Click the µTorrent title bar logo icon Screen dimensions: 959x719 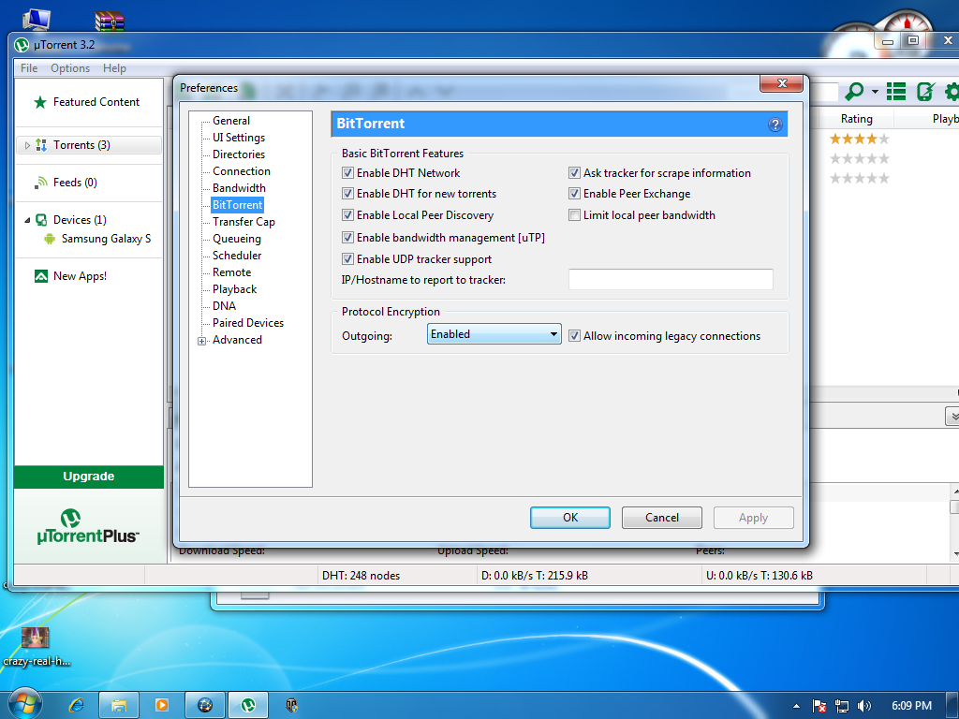[22, 45]
